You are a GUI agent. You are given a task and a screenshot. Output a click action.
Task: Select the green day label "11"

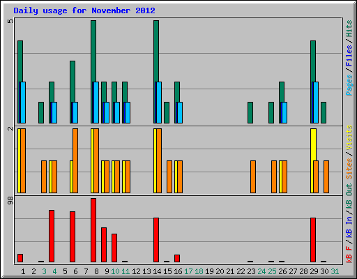[x=126, y=271]
